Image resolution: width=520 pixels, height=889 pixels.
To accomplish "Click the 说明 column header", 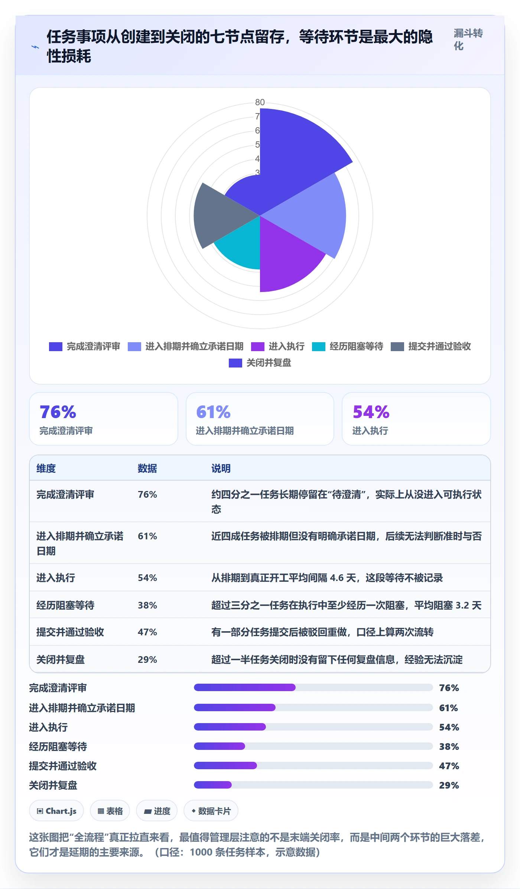I will (221, 468).
